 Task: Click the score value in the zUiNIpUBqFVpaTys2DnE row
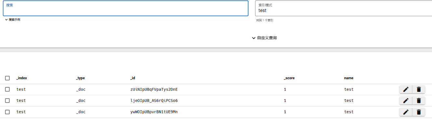pyautogui.click(x=285, y=90)
